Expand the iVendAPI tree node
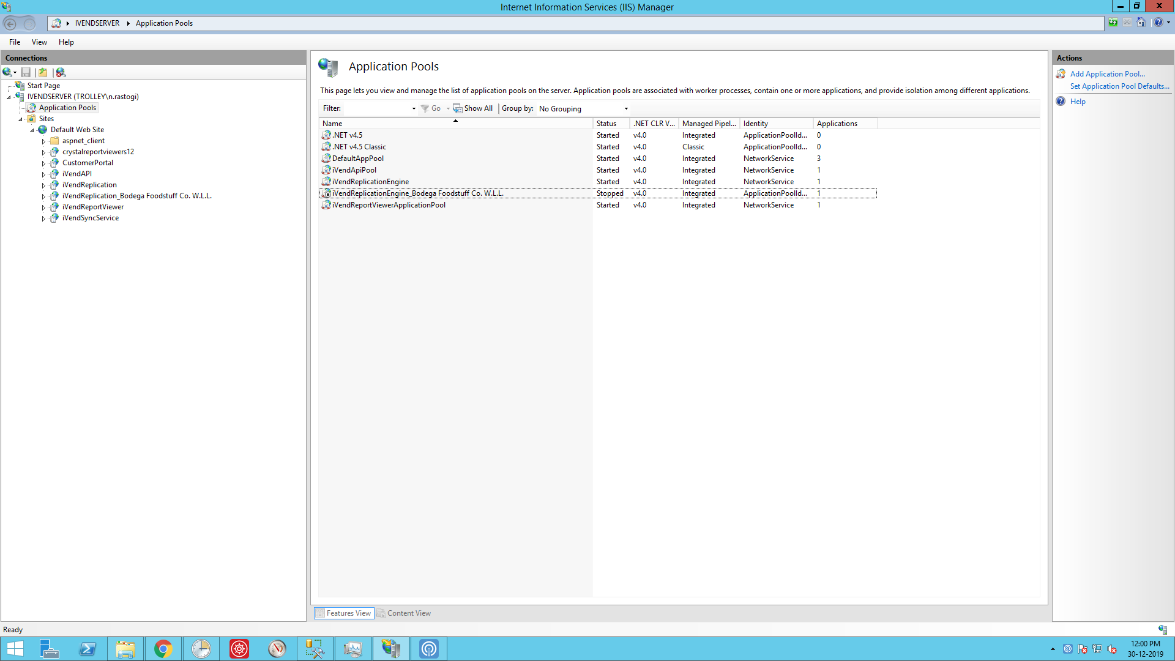The width and height of the screenshot is (1175, 661). point(43,174)
